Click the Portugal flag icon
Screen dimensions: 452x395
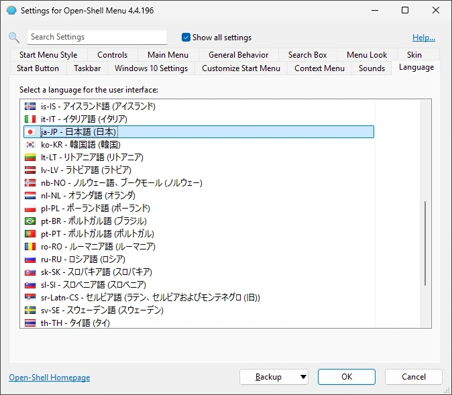click(30, 233)
